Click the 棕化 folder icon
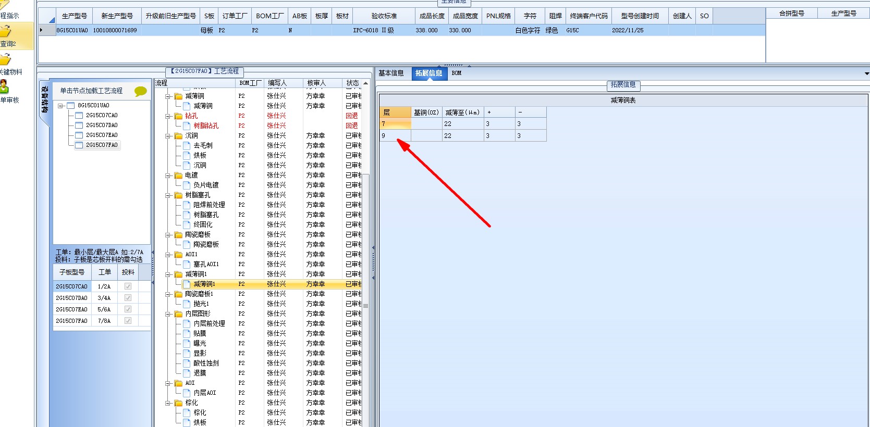 [x=178, y=403]
